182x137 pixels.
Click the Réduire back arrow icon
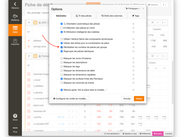coord(15,4)
